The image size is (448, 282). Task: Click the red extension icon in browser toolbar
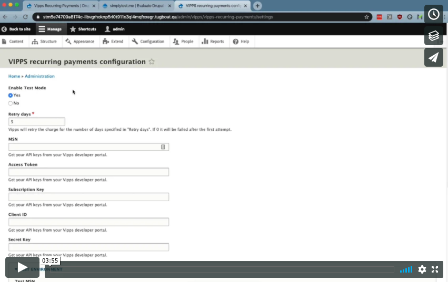tap(380, 17)
